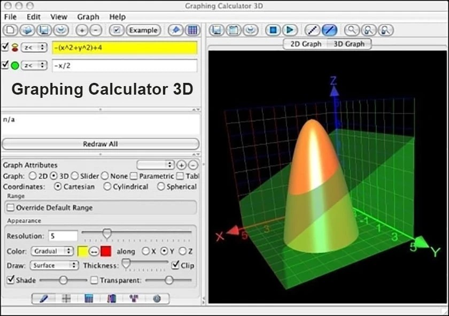Open the z< dropdown of the first equation
Image resolution: width=449 pixels, height=316 pixels.
click(34, 48)
